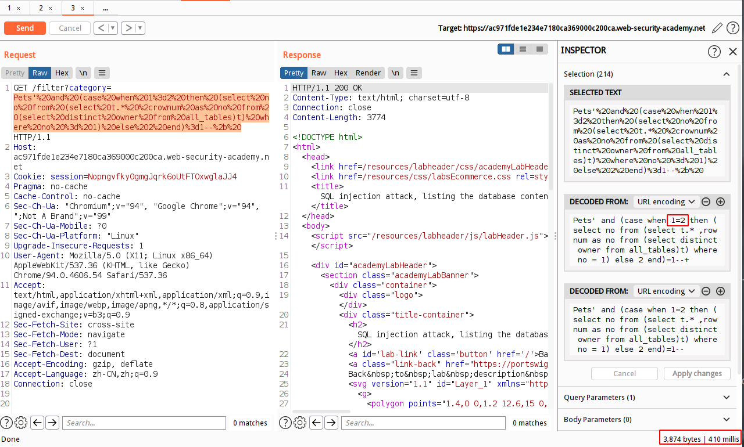Switch the Request view to Hex

[62, 73]
